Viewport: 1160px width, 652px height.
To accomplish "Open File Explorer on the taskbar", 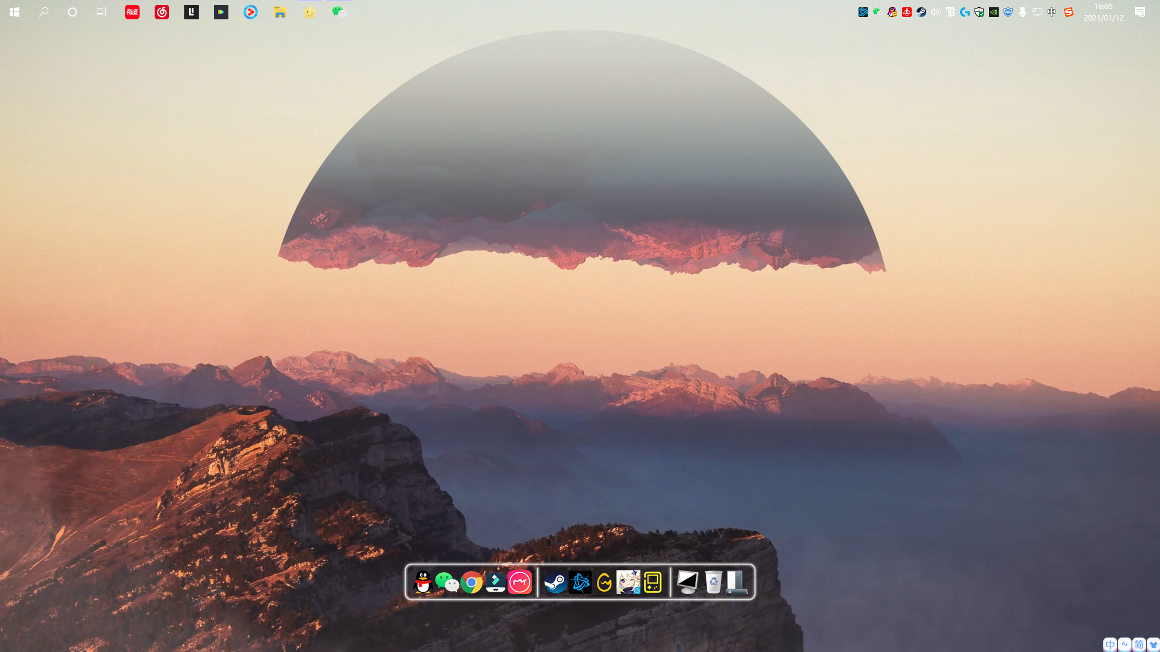I will [280, 12].
